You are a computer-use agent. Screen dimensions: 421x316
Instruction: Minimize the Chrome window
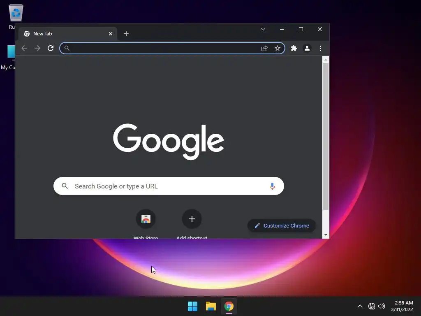pyautogui.click(x=282, y=29)
